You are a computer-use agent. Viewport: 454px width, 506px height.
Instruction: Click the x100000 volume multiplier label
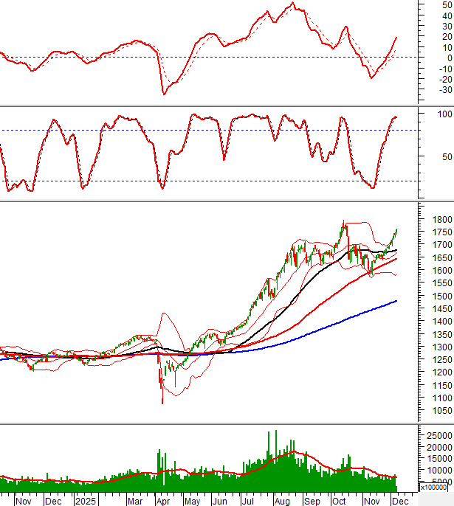click(433, 487)
